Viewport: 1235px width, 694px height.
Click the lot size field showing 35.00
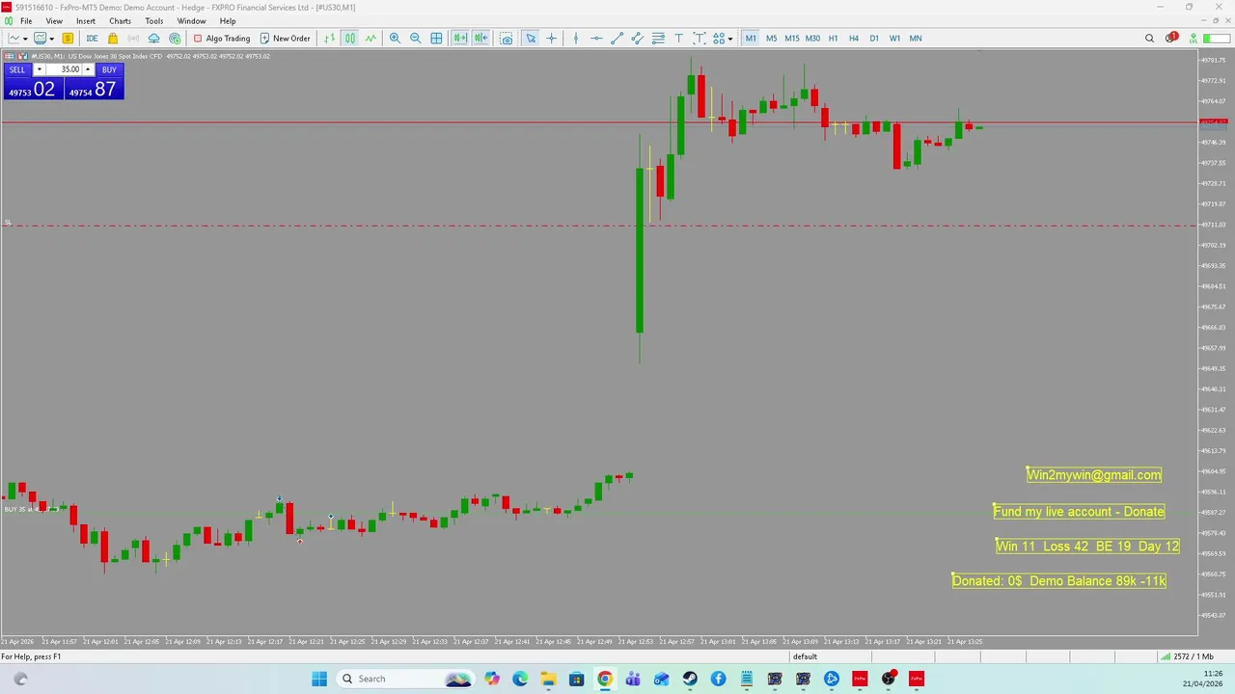pyautogui.click(x=64, y=69)
